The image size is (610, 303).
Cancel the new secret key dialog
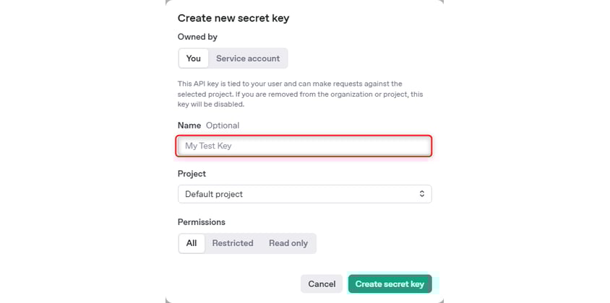322,284
